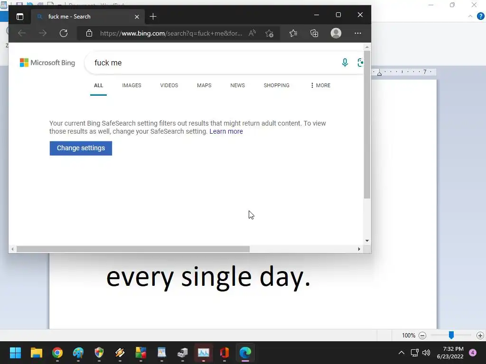Click the browser vertical scrollbar thumb
486x364 pixels.
[367, 125]
